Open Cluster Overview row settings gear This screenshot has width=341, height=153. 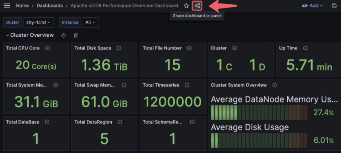pos(63,35)
